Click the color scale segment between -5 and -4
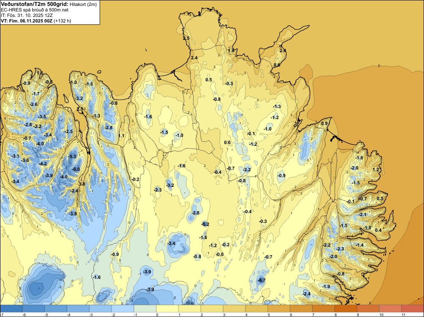The image size is (424, 317). (56, 309)
